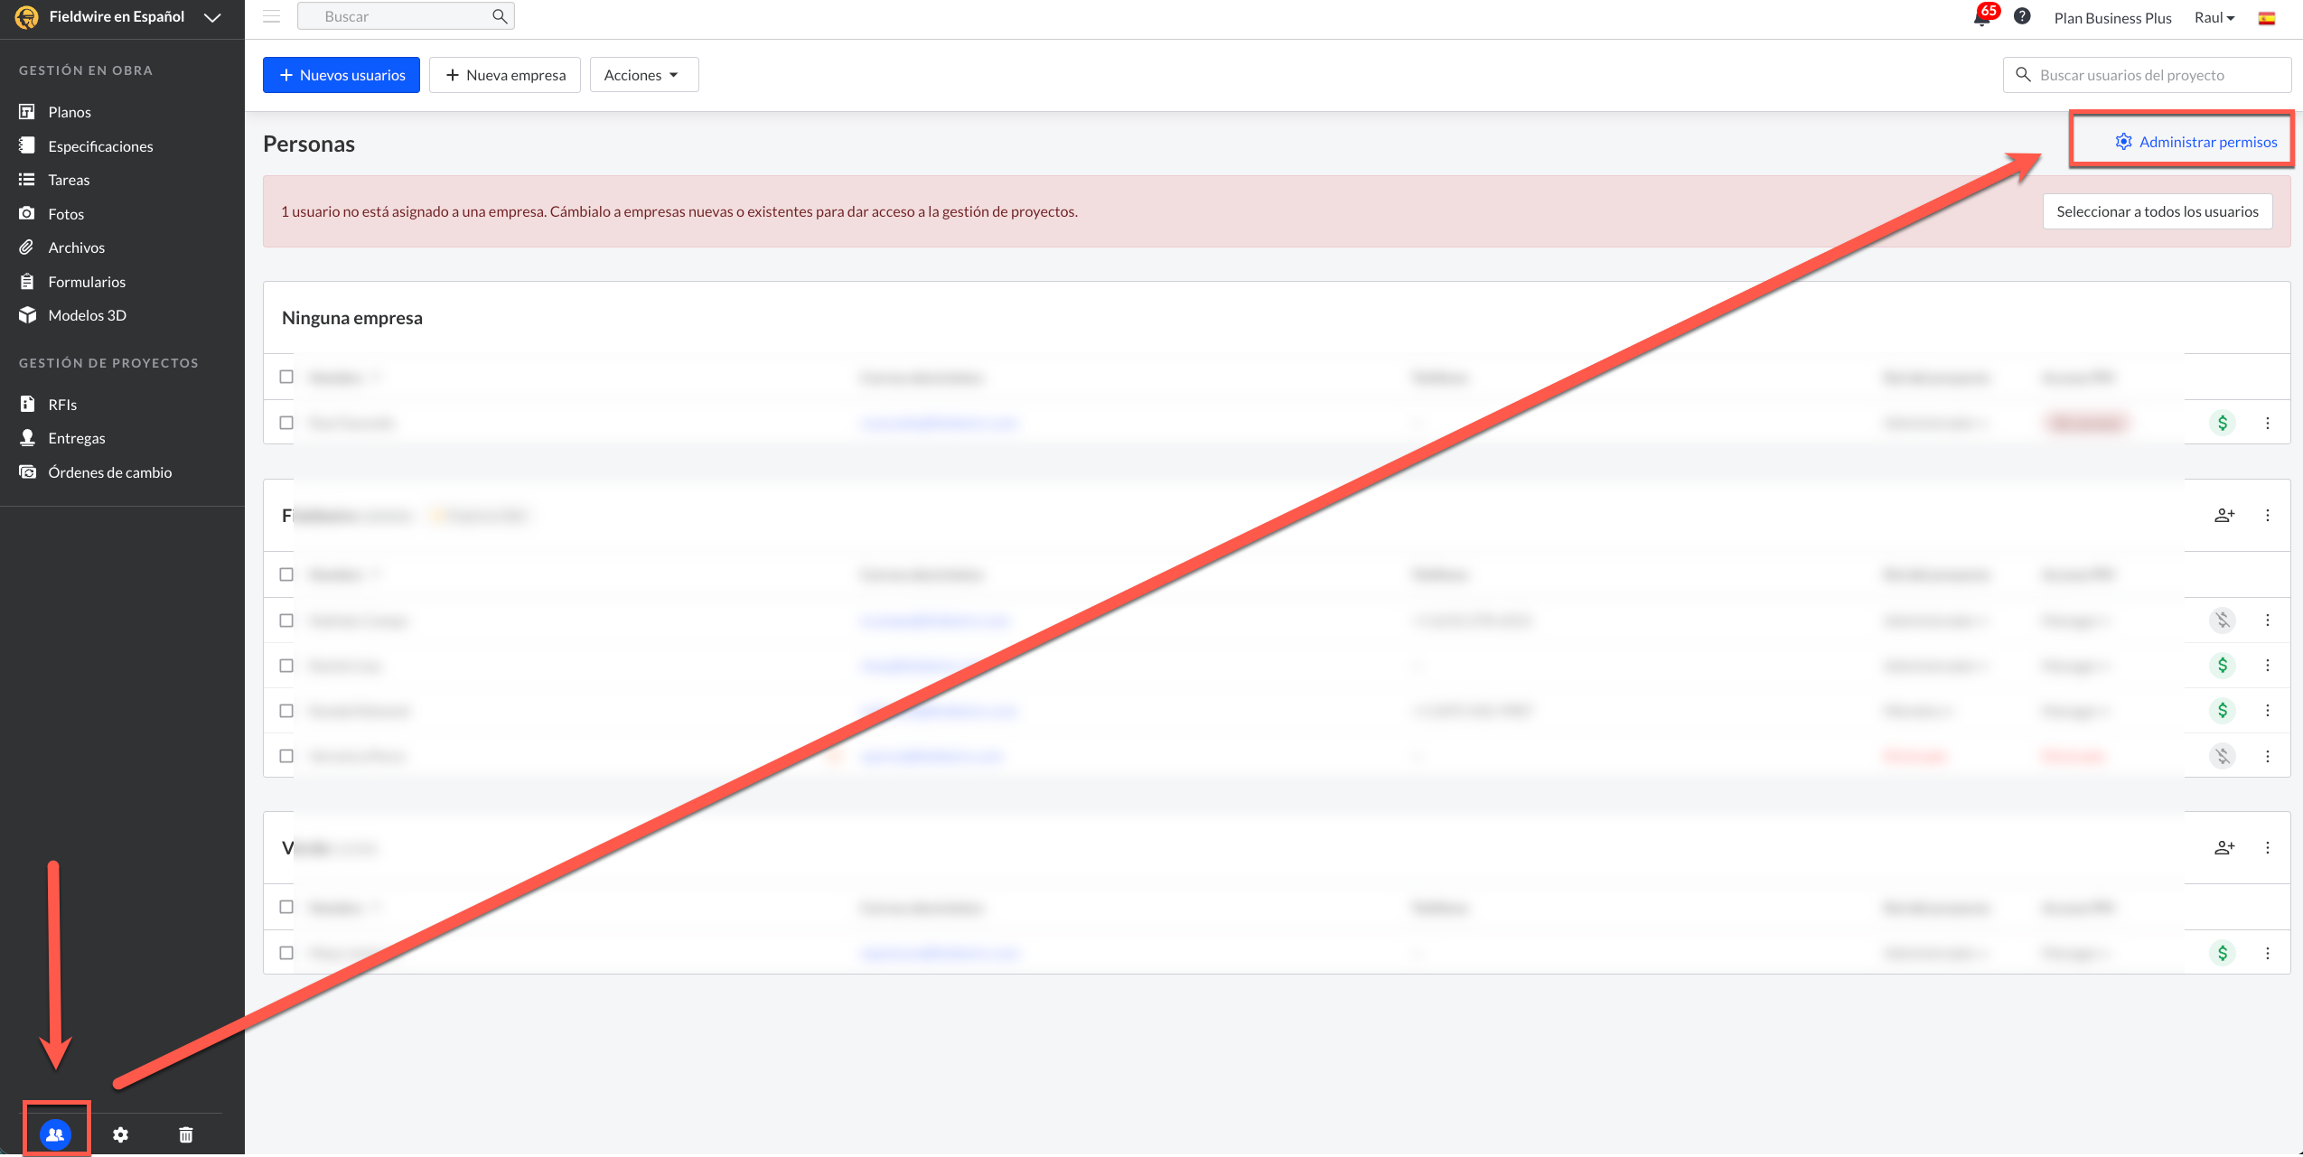2303x1157 pixels.
Task: Open the notifications bell icon
Action: [1982, 17]
